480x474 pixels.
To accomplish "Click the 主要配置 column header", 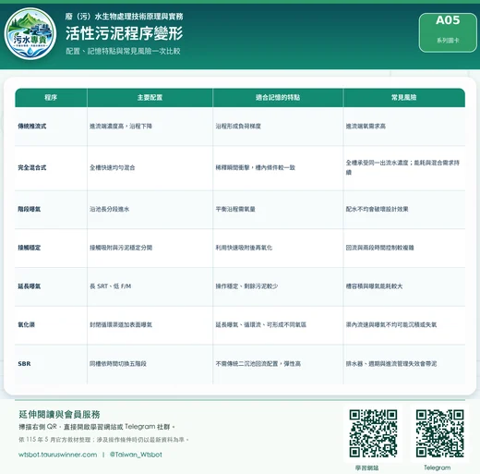I will tap(150, 98).
